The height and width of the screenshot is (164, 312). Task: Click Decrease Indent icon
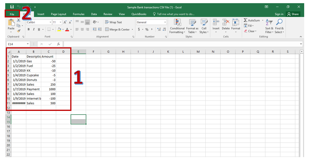95,29
